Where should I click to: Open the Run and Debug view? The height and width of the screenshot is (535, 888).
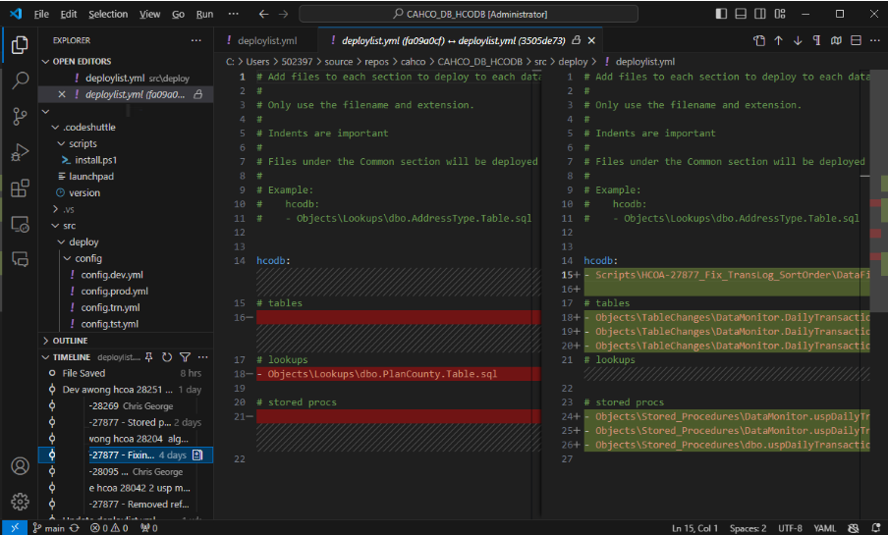pos(20,152)
